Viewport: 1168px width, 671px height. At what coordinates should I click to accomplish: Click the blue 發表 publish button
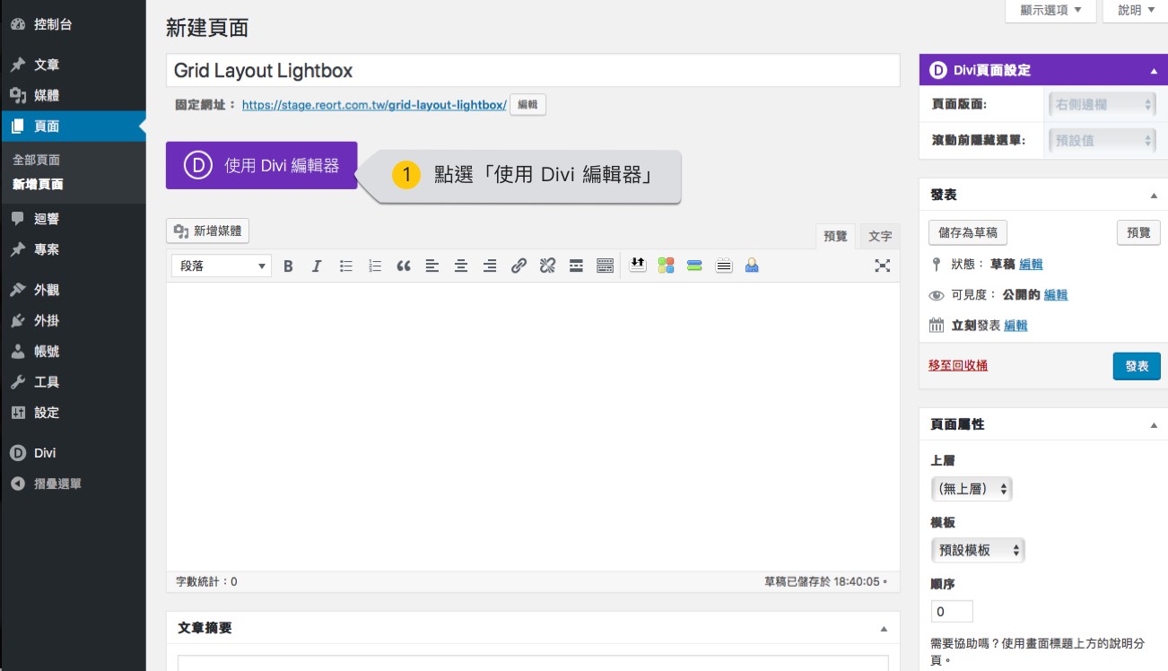click(x=1137, y=366)
